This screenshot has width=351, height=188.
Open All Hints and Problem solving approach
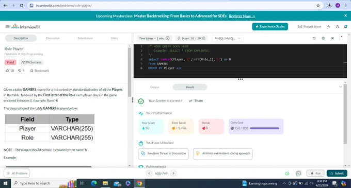223,153
